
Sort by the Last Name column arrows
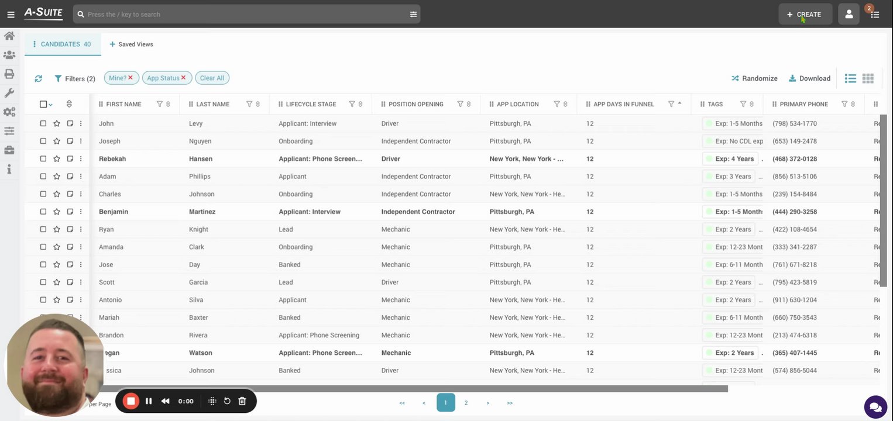[x=257, y=104]
